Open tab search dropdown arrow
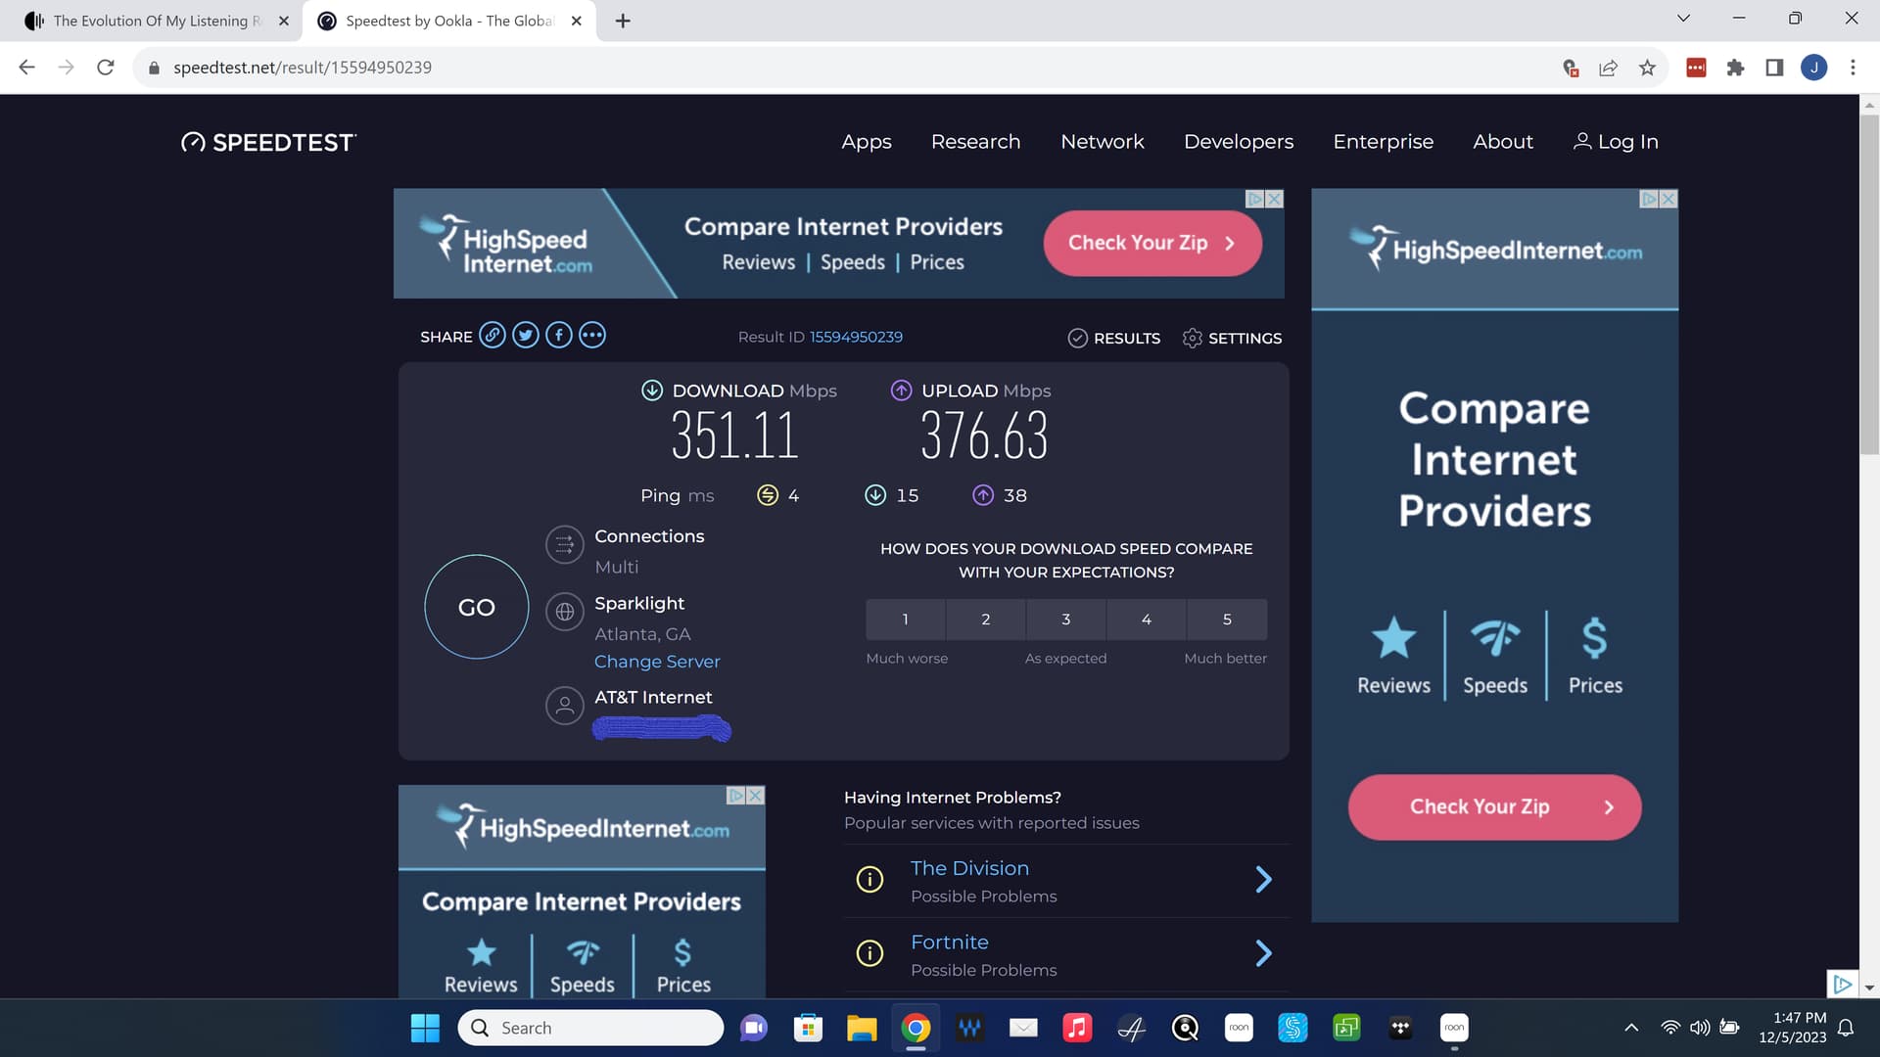The width and height of the screenshot is (1880, 1057). [1683, 19]
